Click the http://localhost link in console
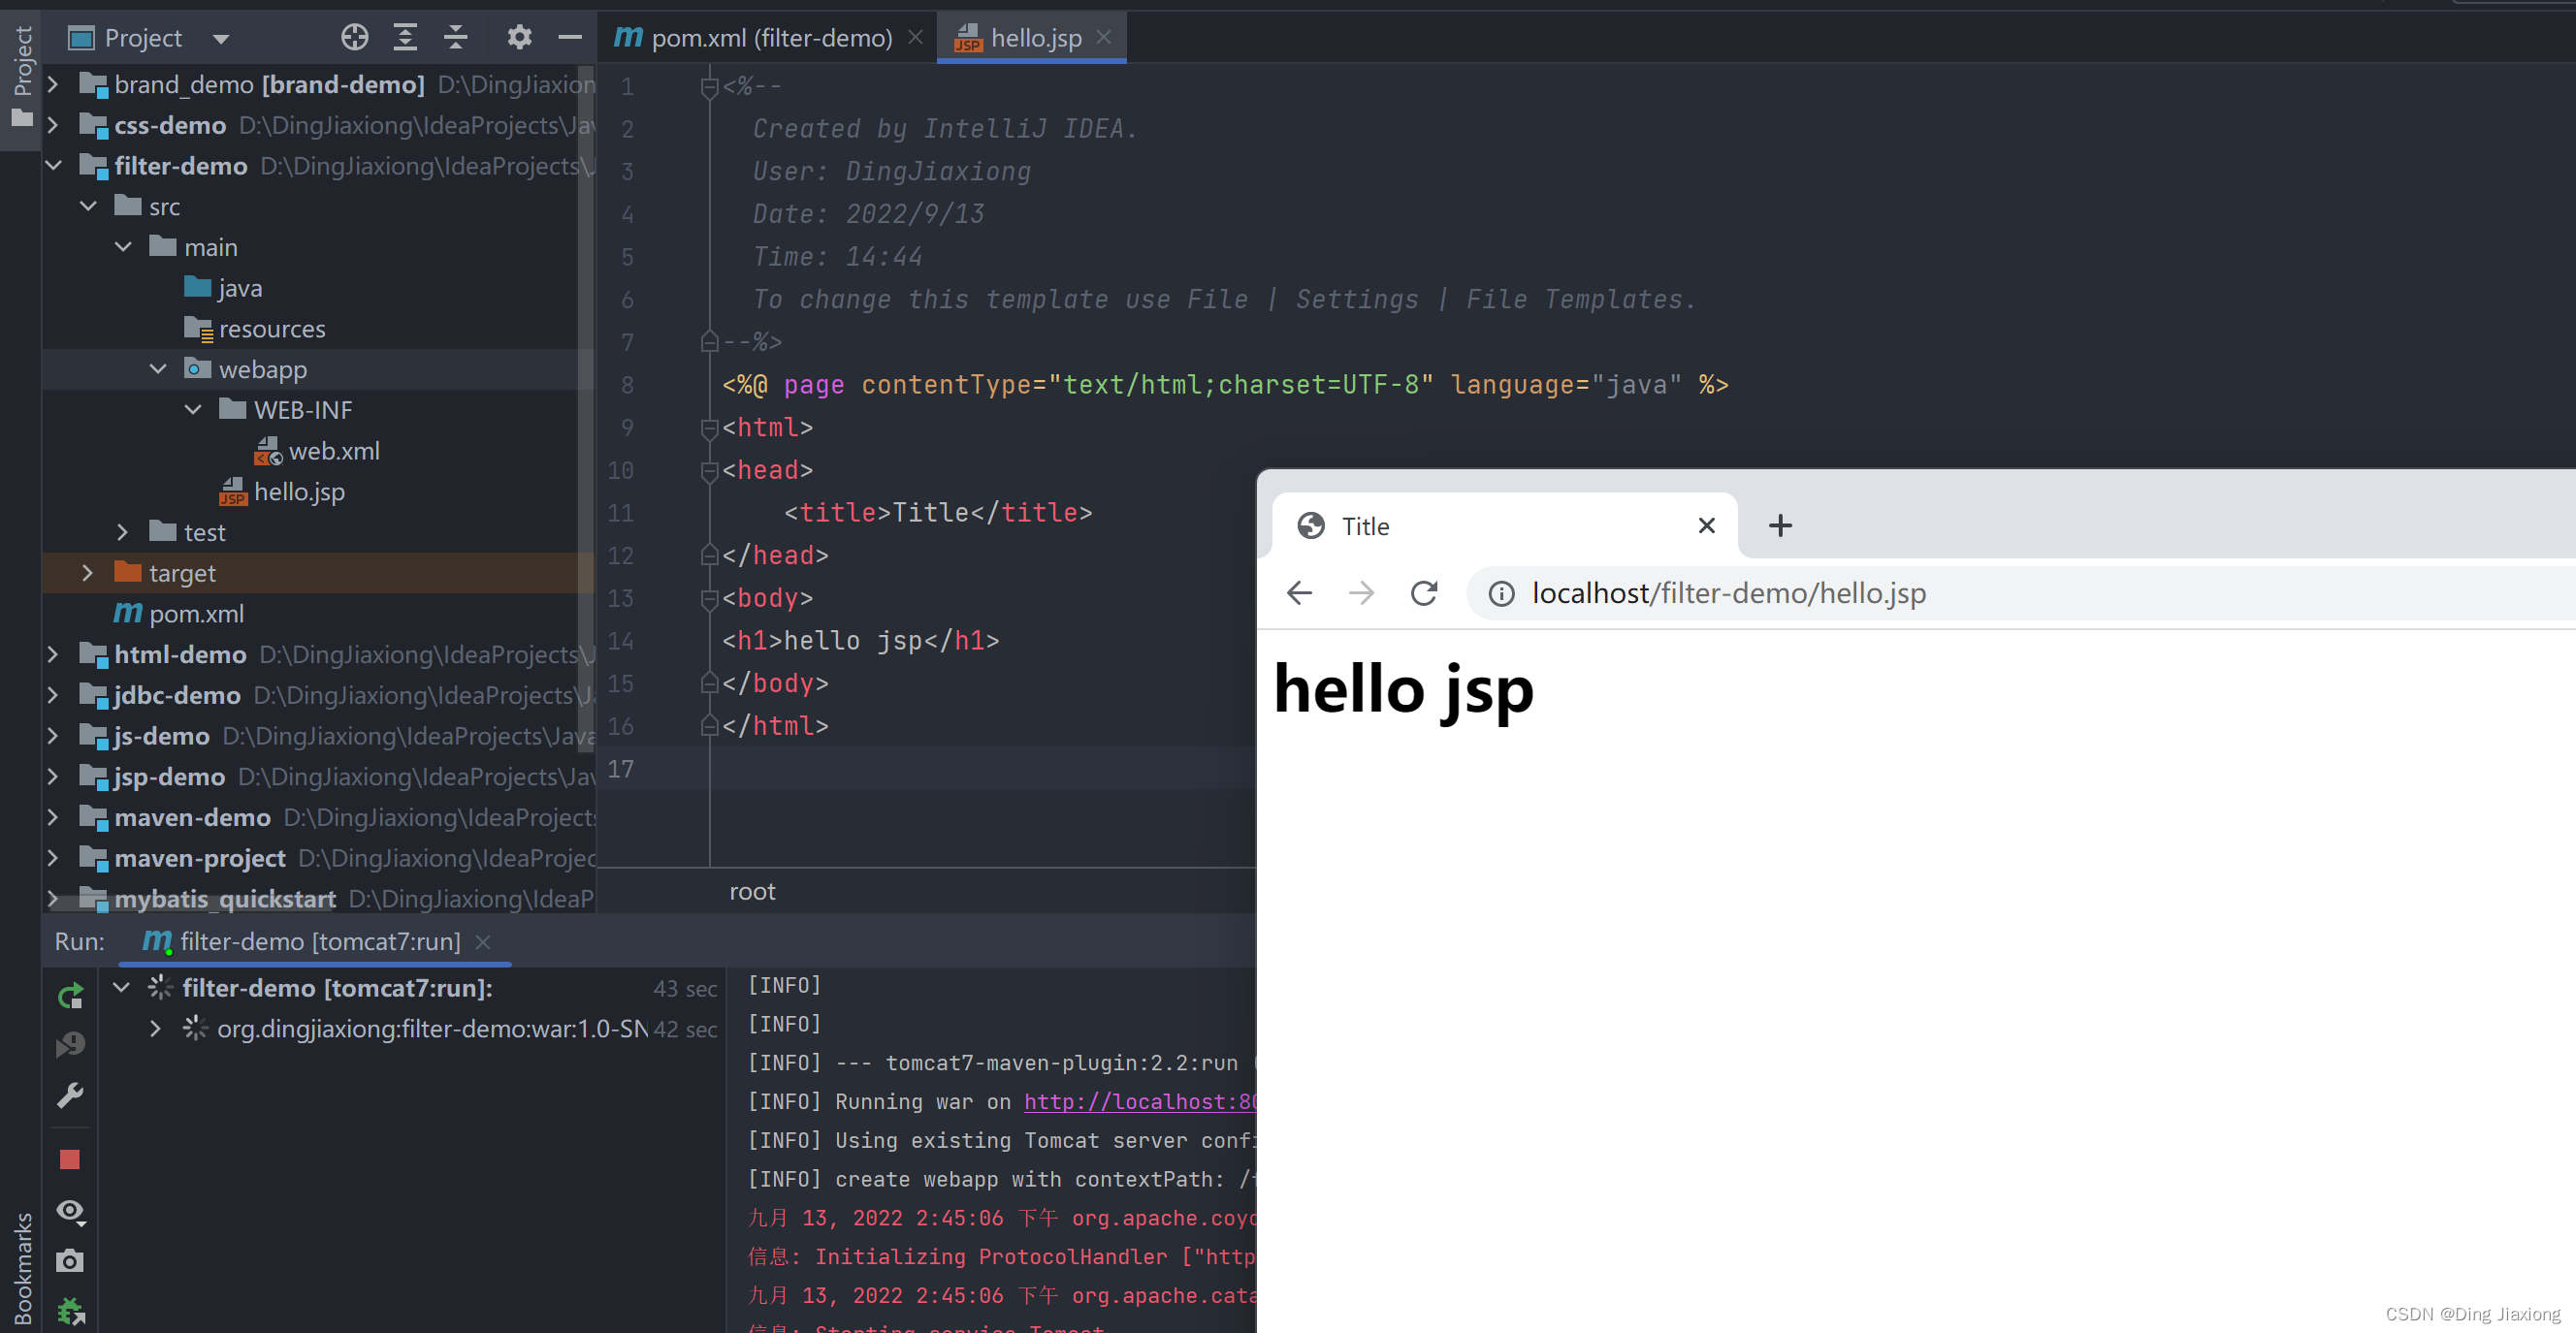Viewport: 2576px width, 1333px height. (x=1139, y=1101)
